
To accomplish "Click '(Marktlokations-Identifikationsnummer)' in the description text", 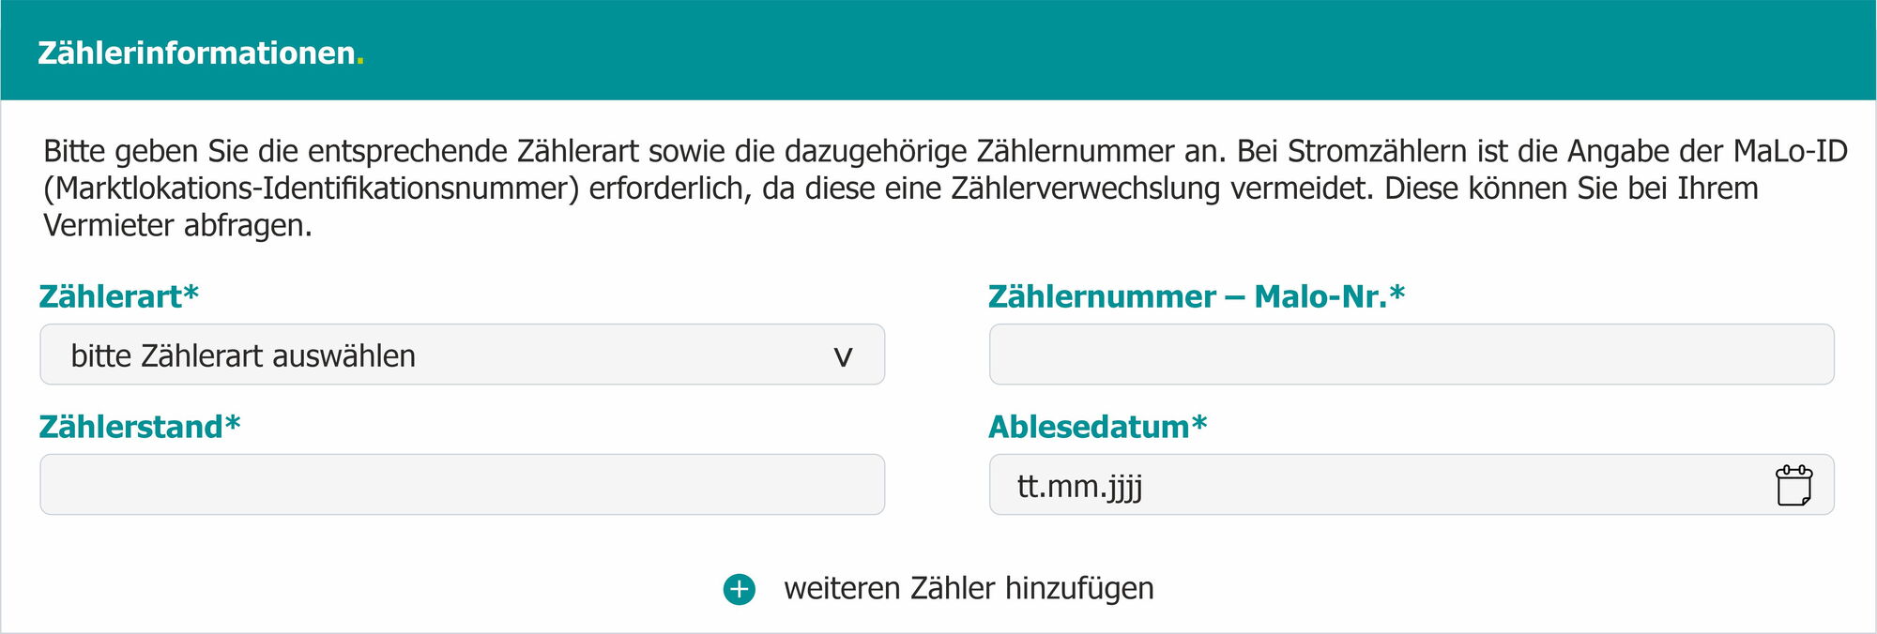I will point(312,189).
